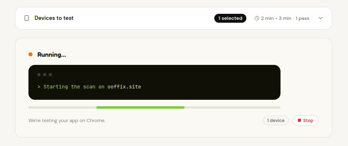The height and width of the screenshot is (146, 348).
Task: Click the terminal scan log line
Action: (89, 87)
